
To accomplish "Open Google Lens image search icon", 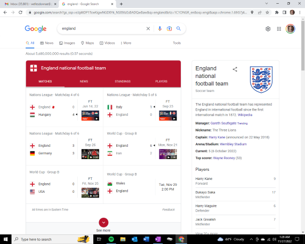I will pos(169,29).
